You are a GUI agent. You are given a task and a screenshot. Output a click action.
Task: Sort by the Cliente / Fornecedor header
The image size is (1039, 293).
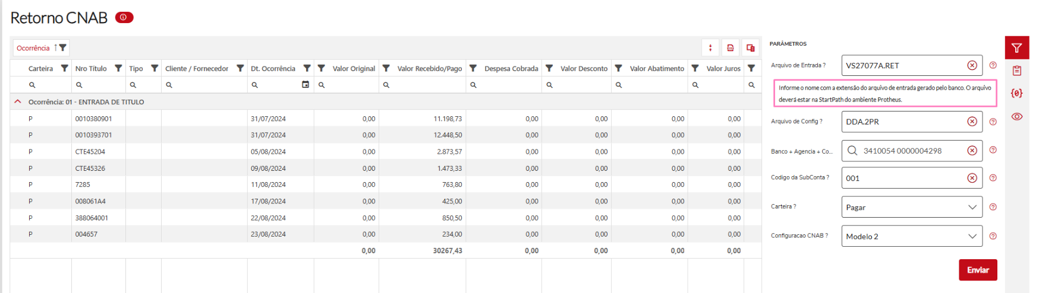pos(197,69)
